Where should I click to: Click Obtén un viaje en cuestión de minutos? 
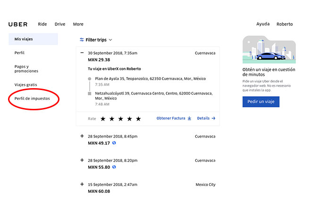pyautogui.click(x=269, y=72)
